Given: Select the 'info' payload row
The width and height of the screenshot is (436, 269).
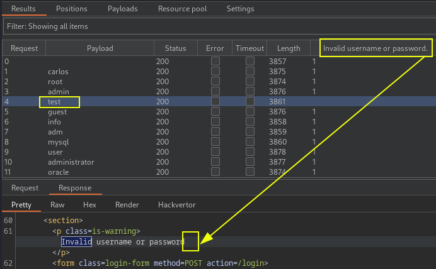Looking at the screenshot, I should click(x=219, y=122).
